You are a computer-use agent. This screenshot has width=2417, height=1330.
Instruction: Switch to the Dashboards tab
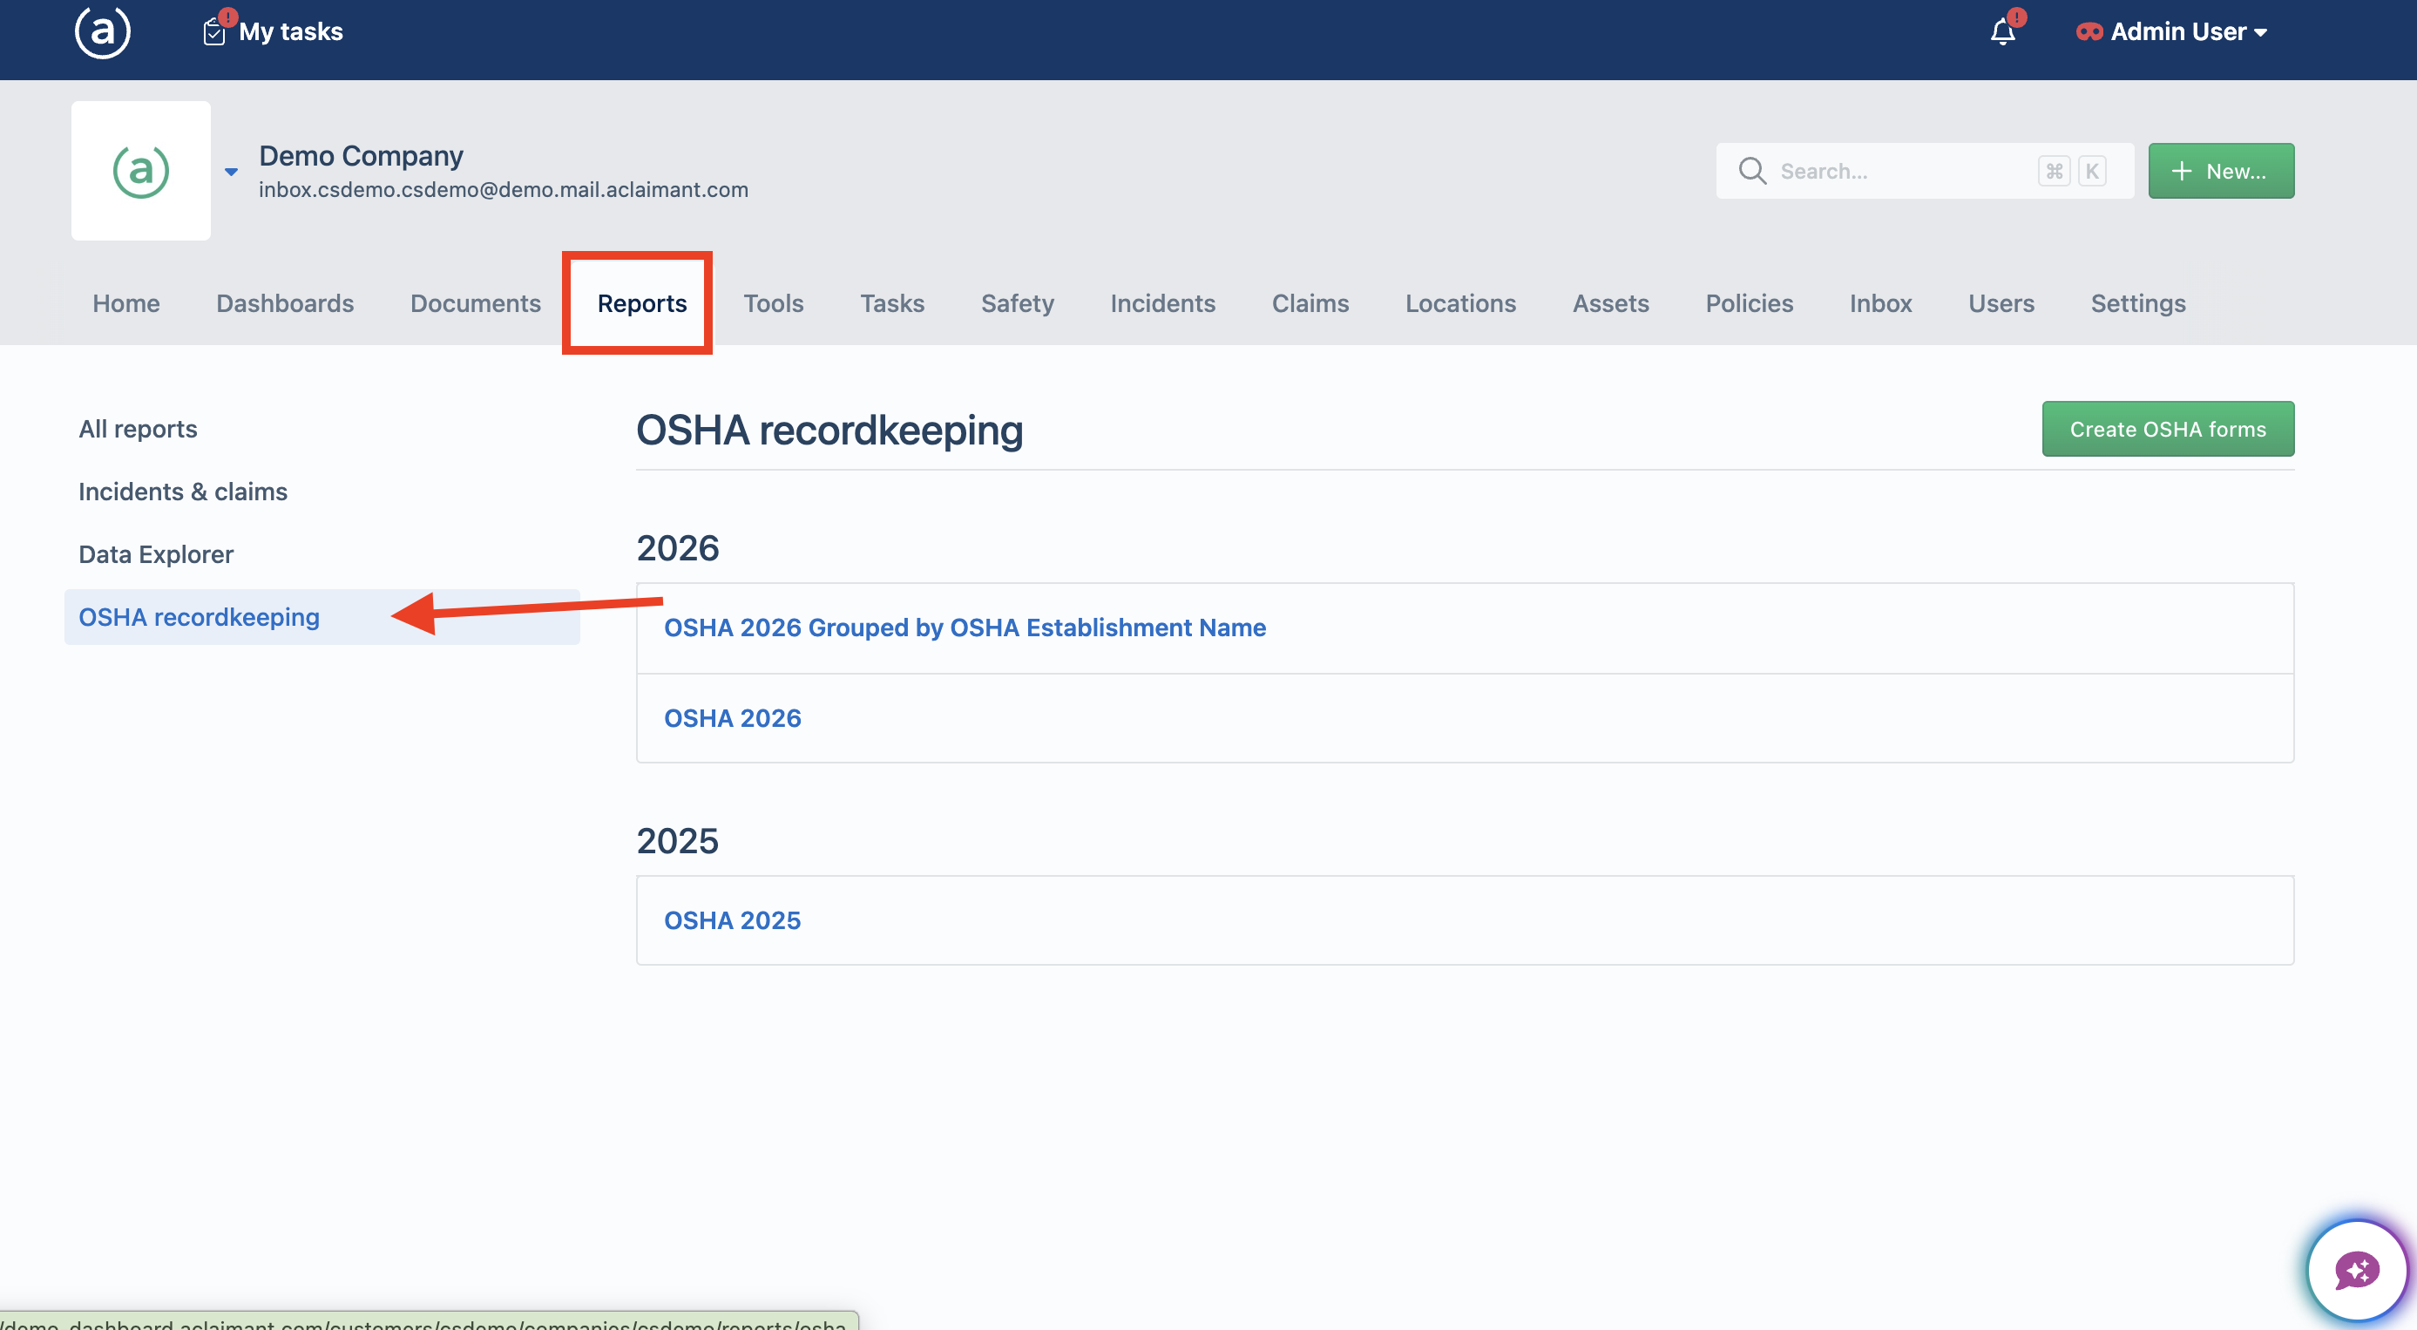point(285,303)
